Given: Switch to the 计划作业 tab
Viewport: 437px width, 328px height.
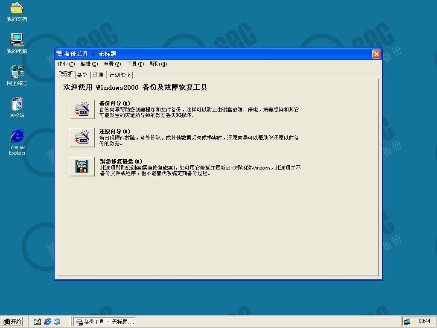Looking at the screenshot, I should click(119, 75).
